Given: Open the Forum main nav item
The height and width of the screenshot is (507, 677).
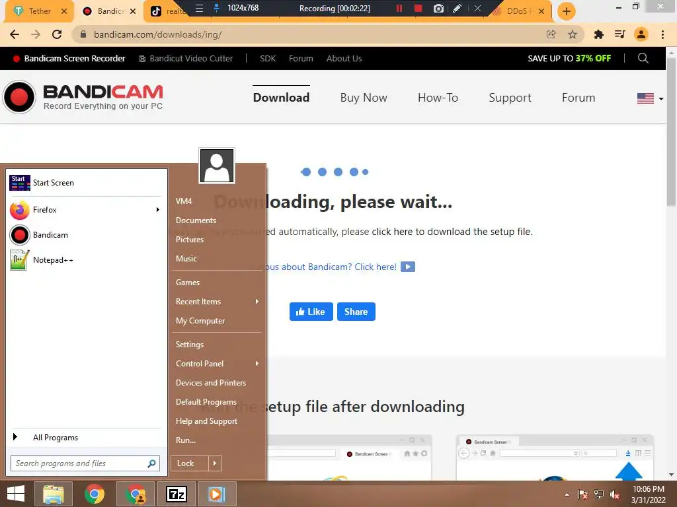Looking at the screenshot, I should 578,98.
